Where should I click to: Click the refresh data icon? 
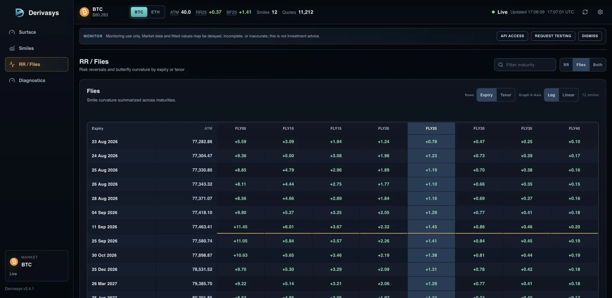[x=585, y=12]
